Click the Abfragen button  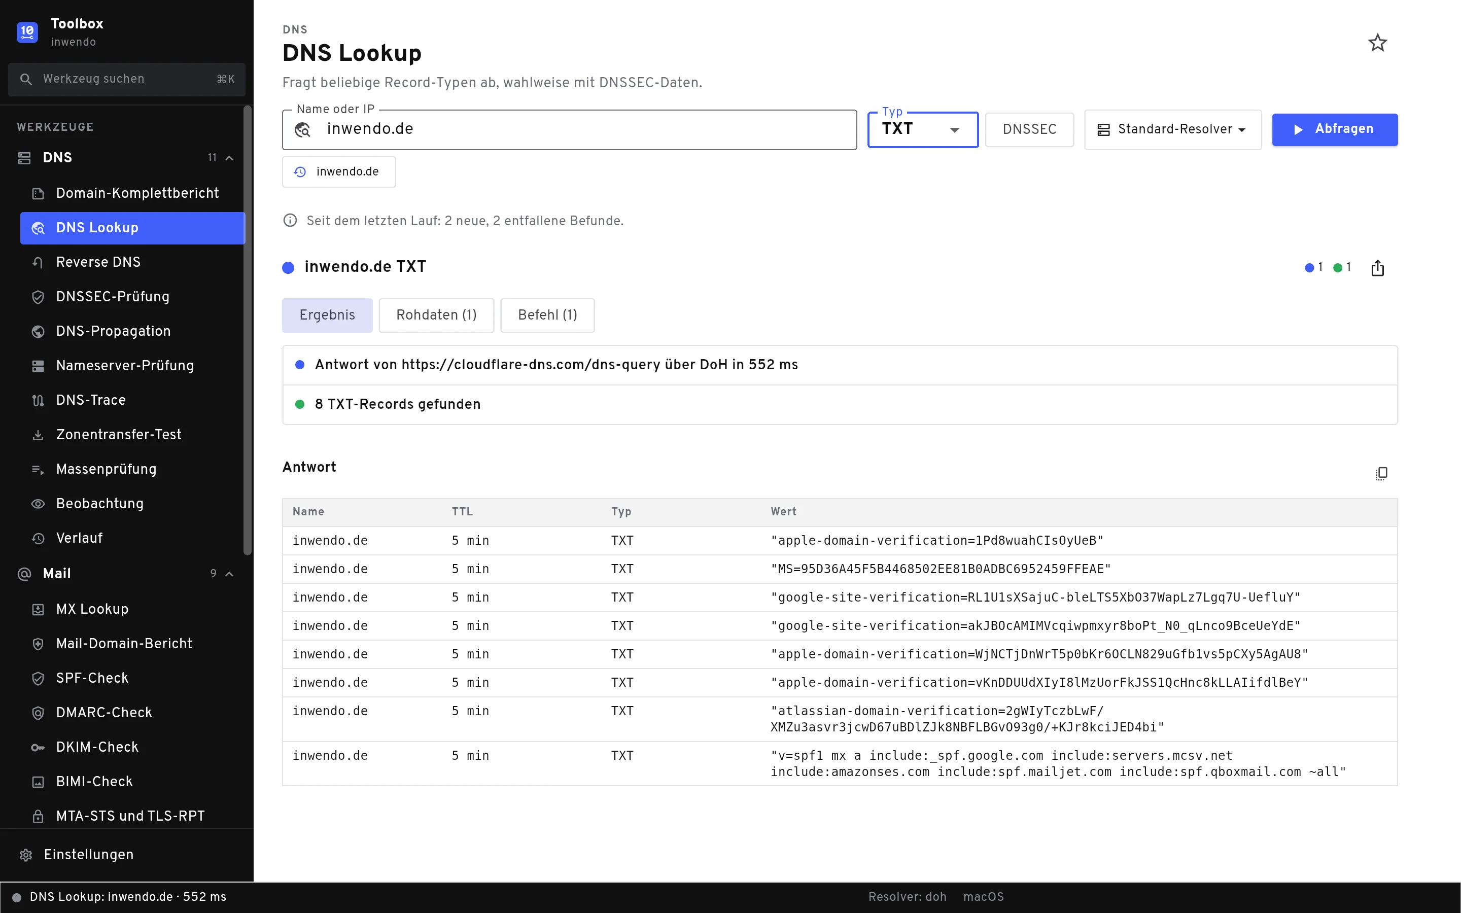pyautogui.click(x=1334, y=129)
